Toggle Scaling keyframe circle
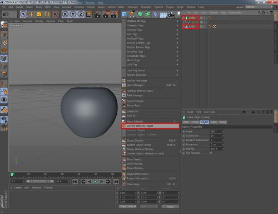This screenshot has width=278, height=214. (x=184, y=149)
